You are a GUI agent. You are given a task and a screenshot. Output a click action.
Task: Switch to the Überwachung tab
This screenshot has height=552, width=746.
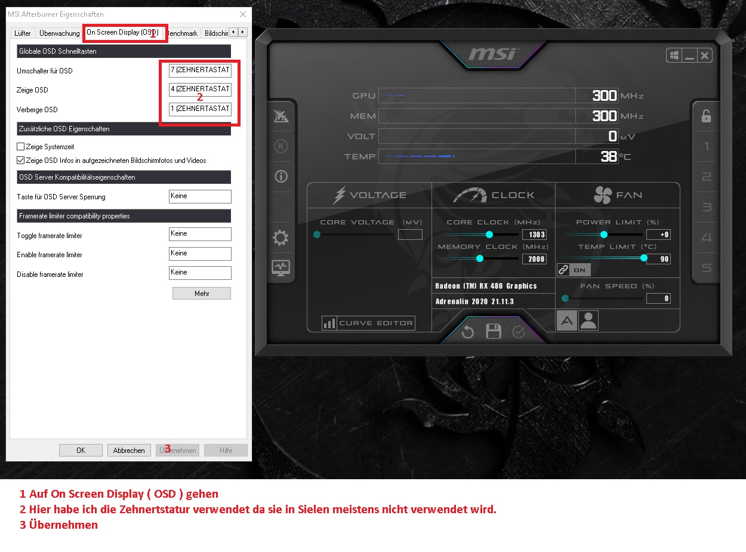click(x=59, y=33)
